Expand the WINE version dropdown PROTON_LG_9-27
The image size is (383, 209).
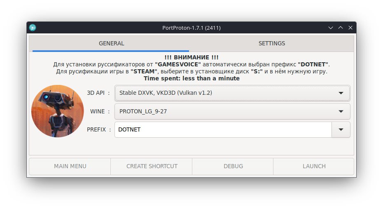point(232,111)
